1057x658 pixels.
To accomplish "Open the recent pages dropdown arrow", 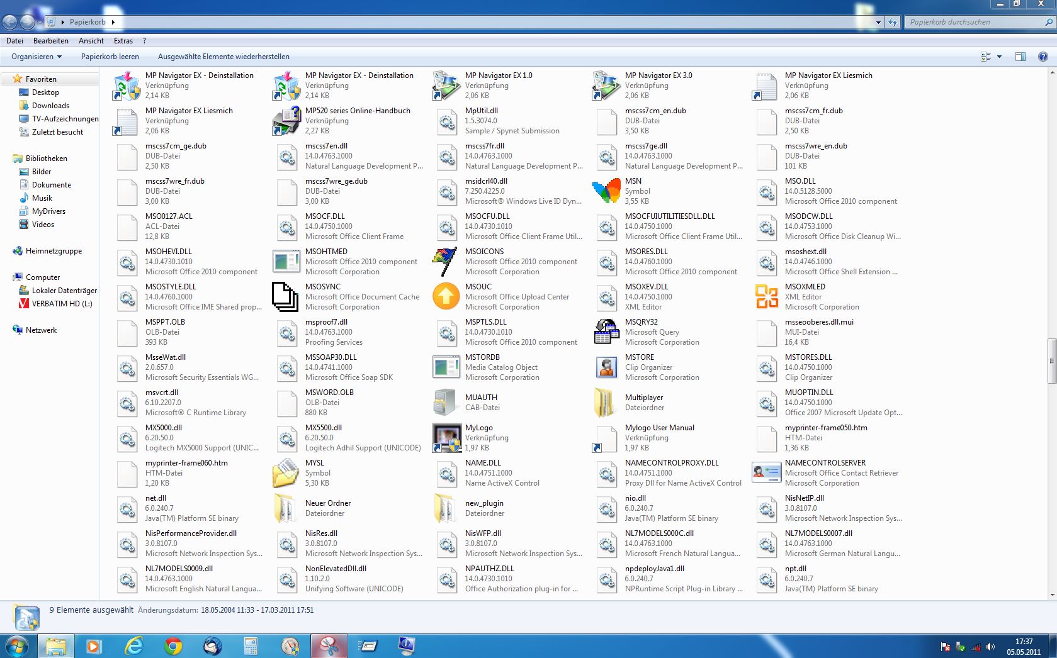I will click(39, 22).
